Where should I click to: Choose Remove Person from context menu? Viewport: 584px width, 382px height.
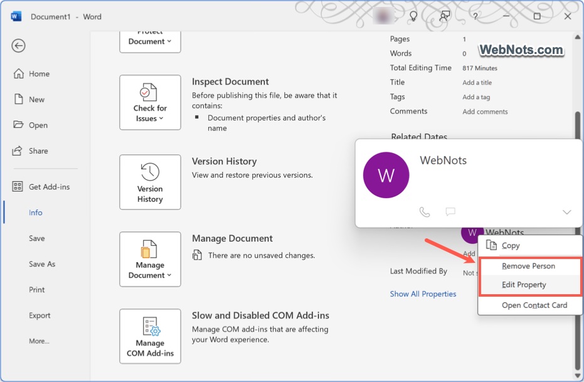[530, 266]
